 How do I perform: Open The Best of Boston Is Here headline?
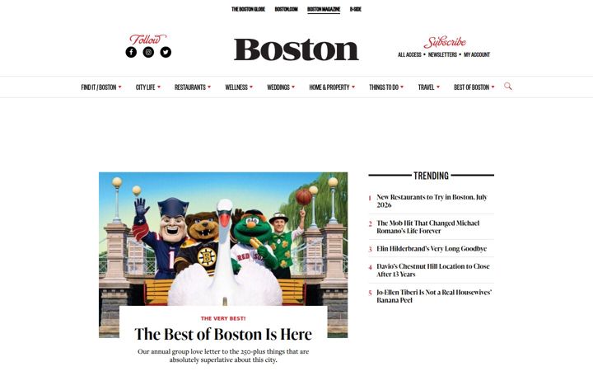point(223,334)
